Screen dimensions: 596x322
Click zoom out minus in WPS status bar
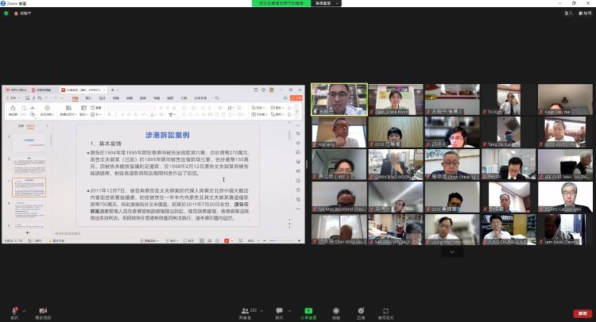click(265, 241)
